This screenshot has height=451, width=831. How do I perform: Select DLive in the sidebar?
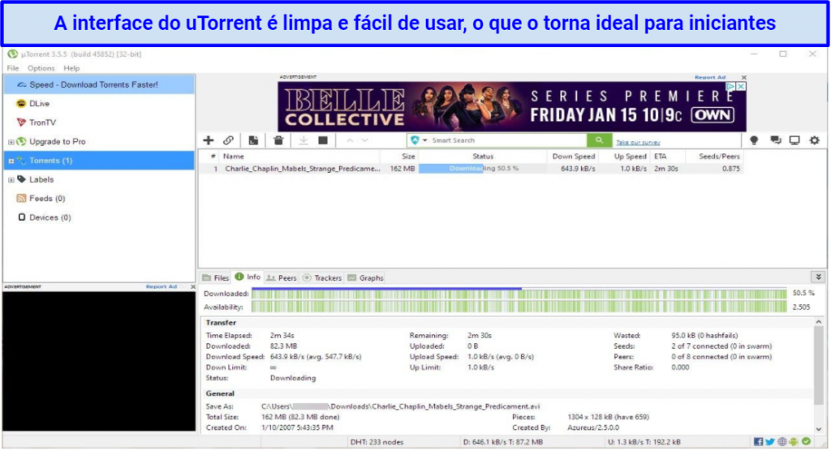click(39, 104)
